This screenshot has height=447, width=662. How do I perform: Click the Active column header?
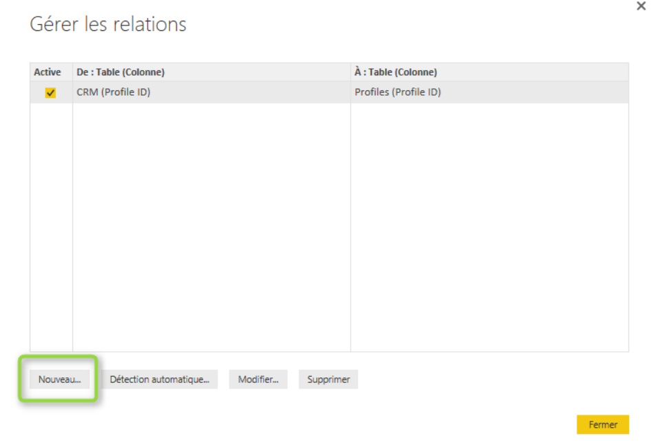pos(48,72)
